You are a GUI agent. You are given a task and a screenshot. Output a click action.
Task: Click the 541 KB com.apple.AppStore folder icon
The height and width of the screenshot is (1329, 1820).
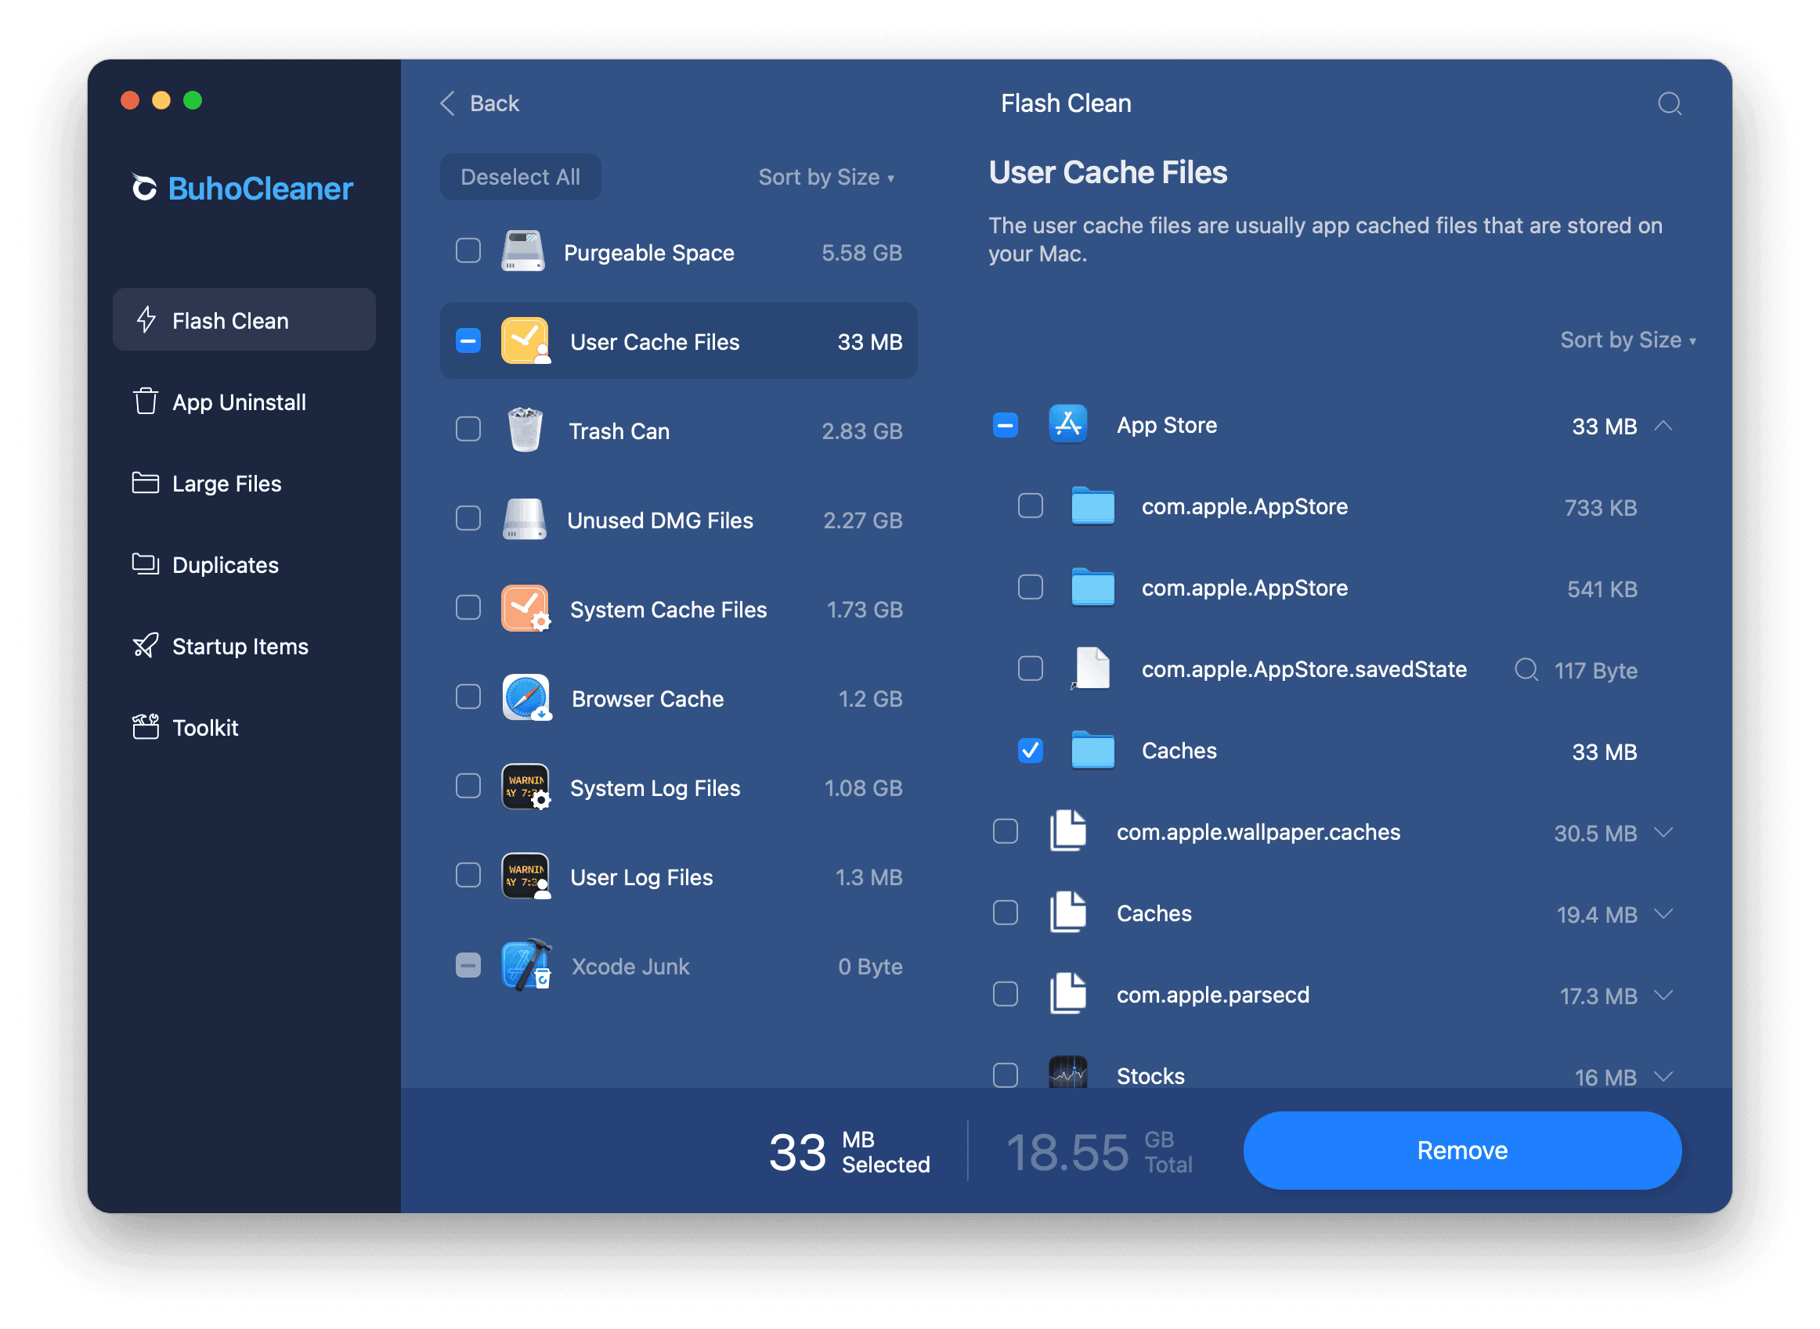[x=1093, y=588]
